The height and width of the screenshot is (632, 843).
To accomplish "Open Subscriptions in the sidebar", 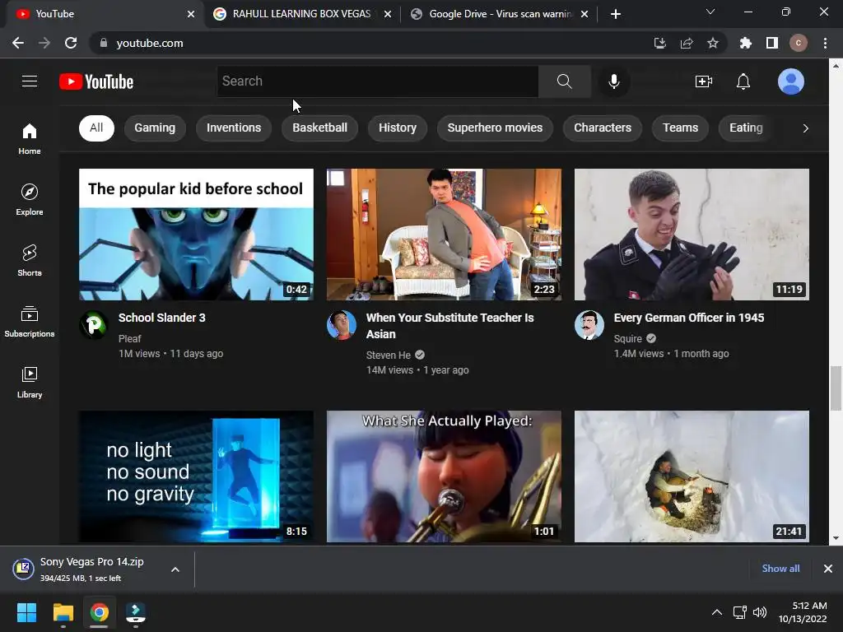I will [x=30, y=322].
